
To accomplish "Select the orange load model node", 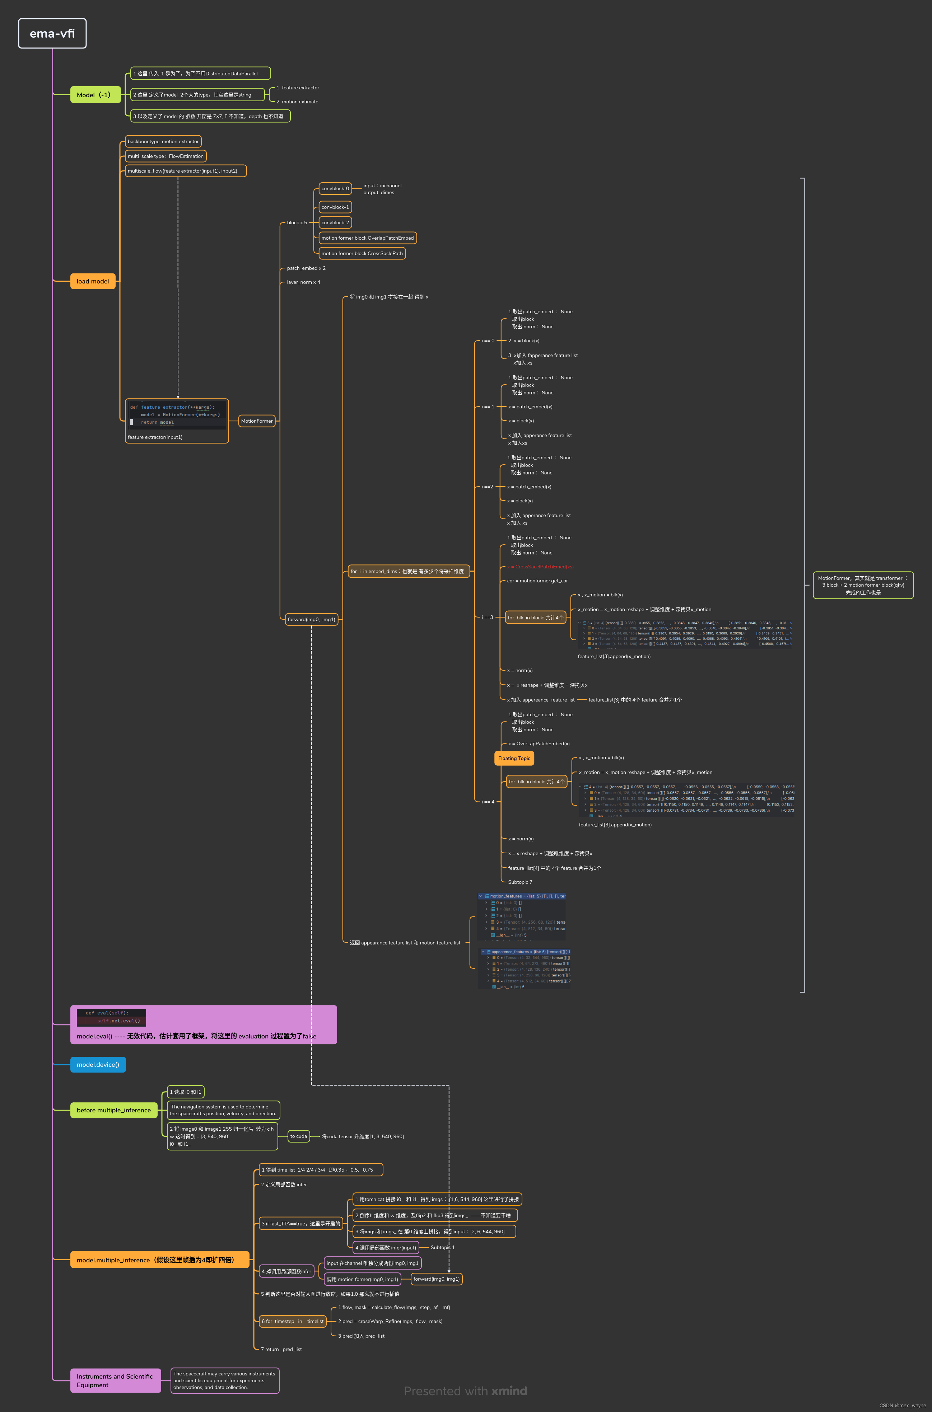I will pos(93,281).
